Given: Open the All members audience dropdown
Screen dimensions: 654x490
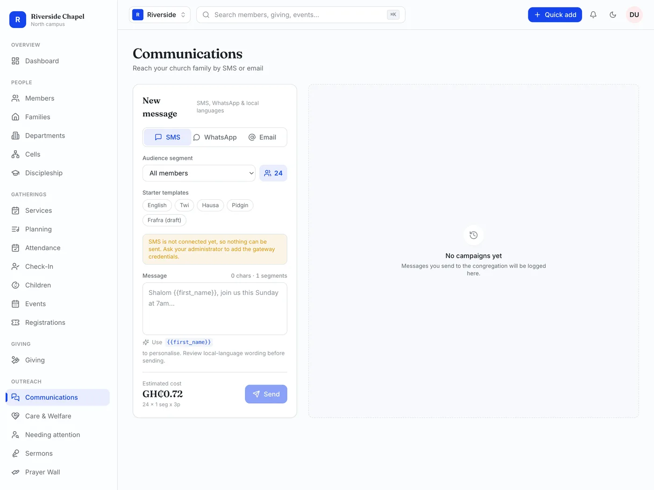Looking at the screenshot, I should point(199,173).
